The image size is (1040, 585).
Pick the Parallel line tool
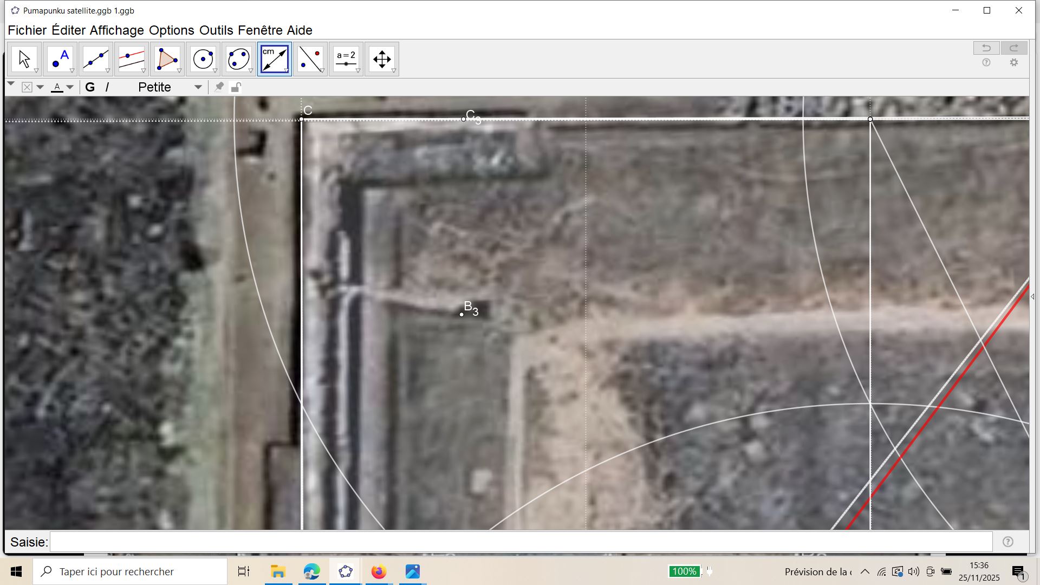click(x=131, y=58)
